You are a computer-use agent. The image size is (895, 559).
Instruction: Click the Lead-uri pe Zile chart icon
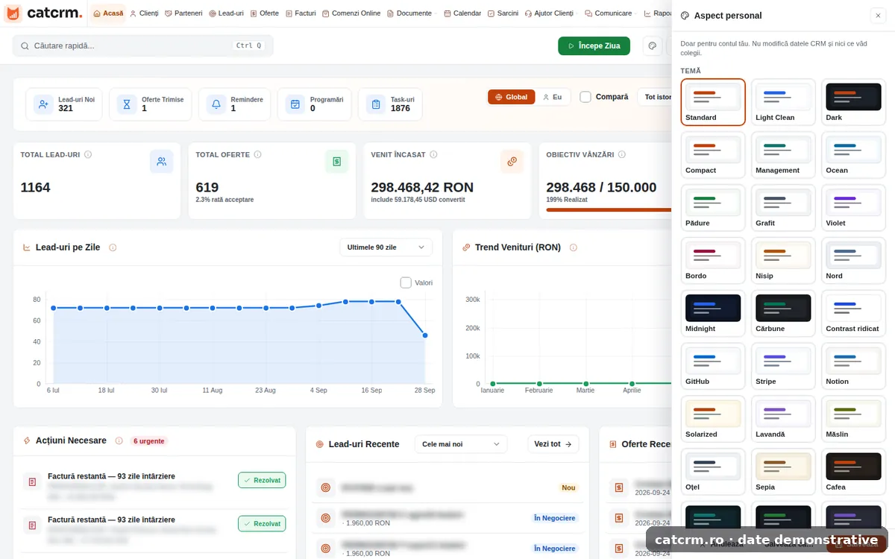[x=27, y=247]
